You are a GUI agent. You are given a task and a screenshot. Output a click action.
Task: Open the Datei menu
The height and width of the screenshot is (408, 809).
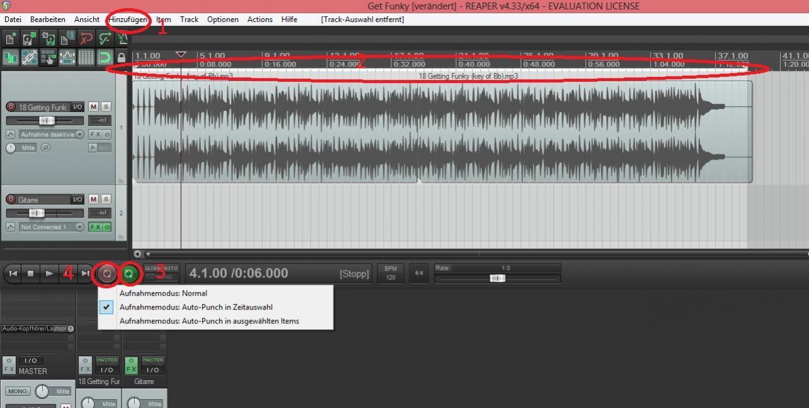click(x=13, y=20)
